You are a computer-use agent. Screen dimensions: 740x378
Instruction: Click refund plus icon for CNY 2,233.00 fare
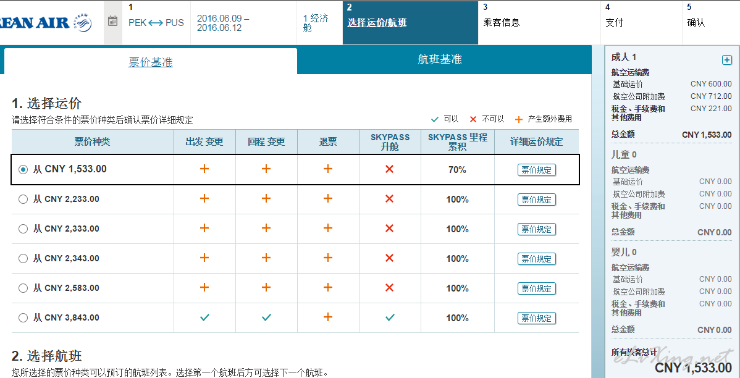coord(328,199)
